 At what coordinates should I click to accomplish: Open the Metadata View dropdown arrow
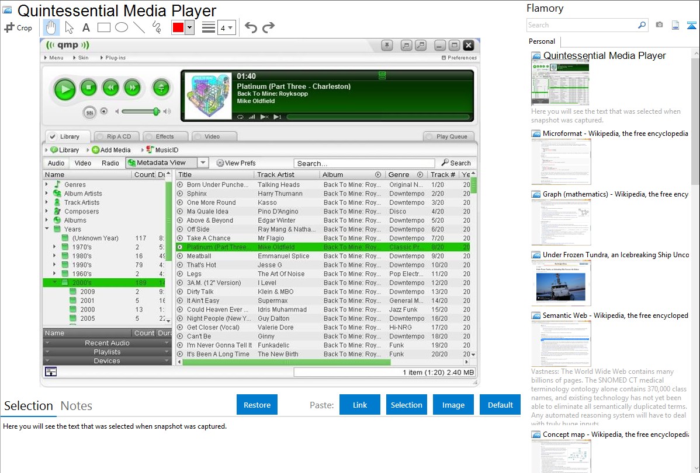pyautogui.click(x=203, y=163)
